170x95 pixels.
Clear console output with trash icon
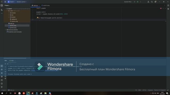click(5, 79)
